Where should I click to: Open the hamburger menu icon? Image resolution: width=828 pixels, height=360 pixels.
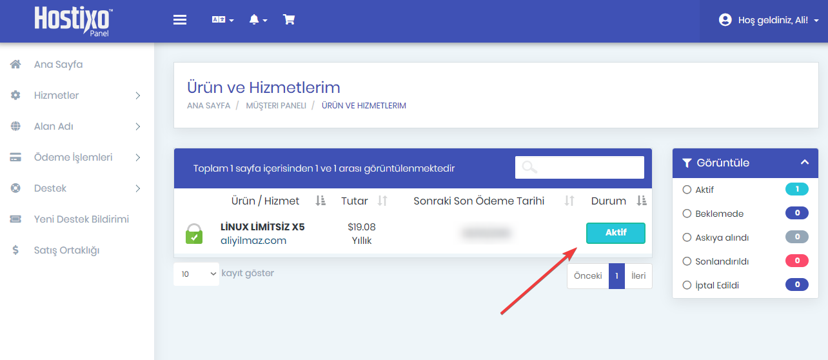point(180,20)
